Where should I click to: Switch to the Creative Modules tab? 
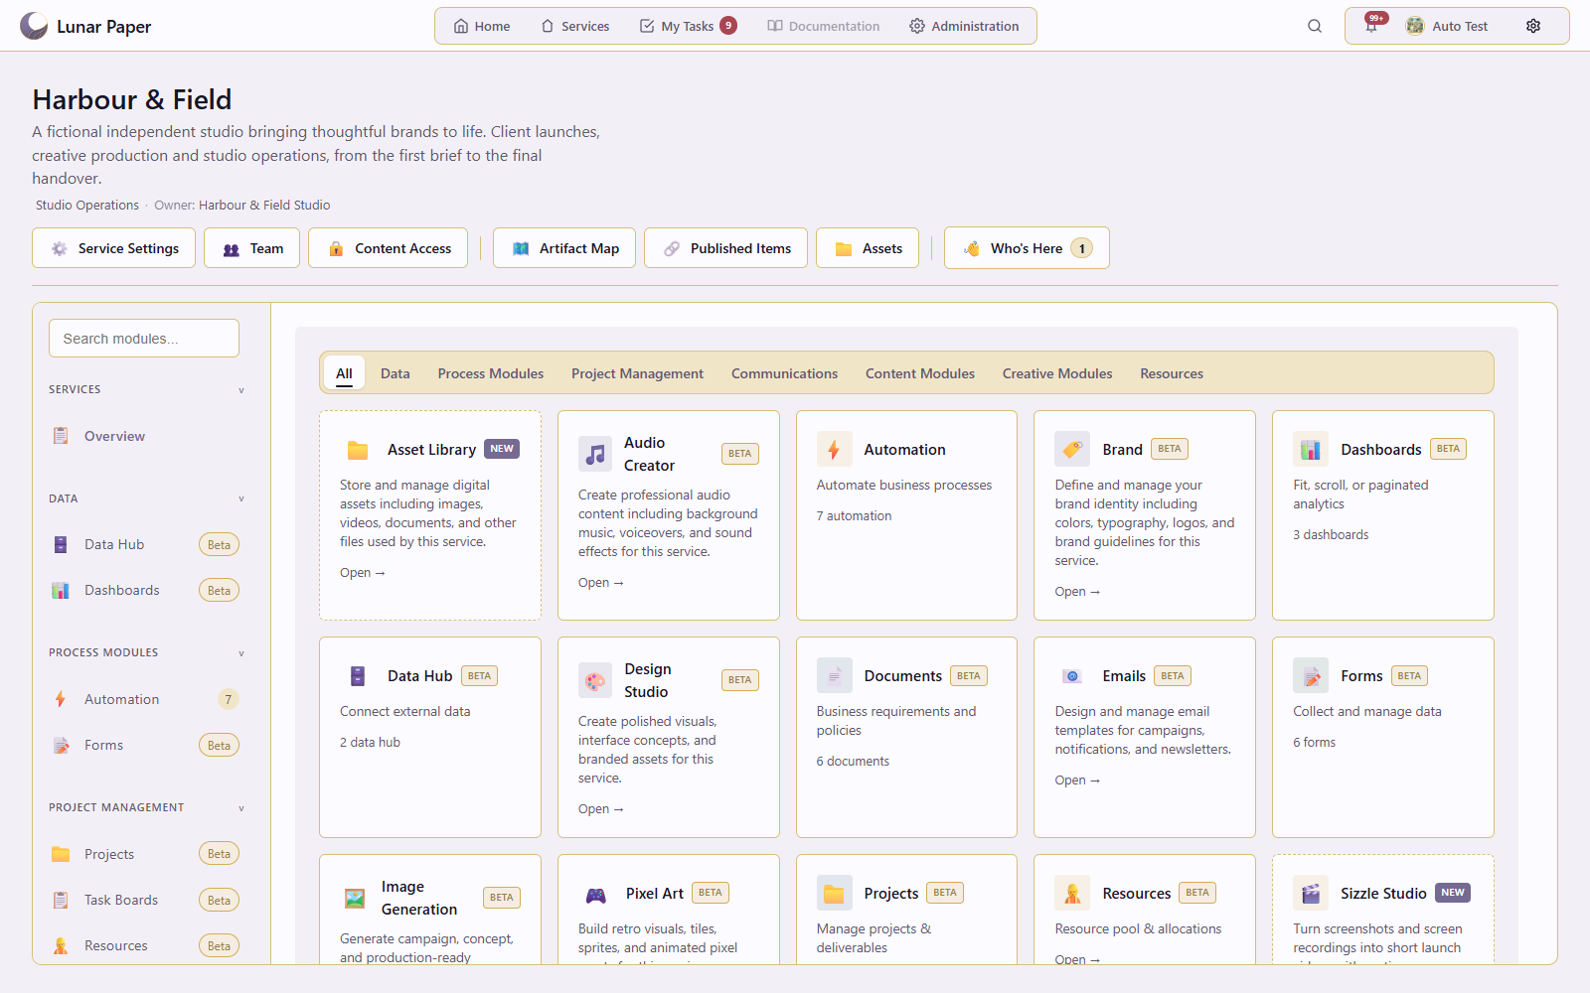click(x=1057, y=373)
